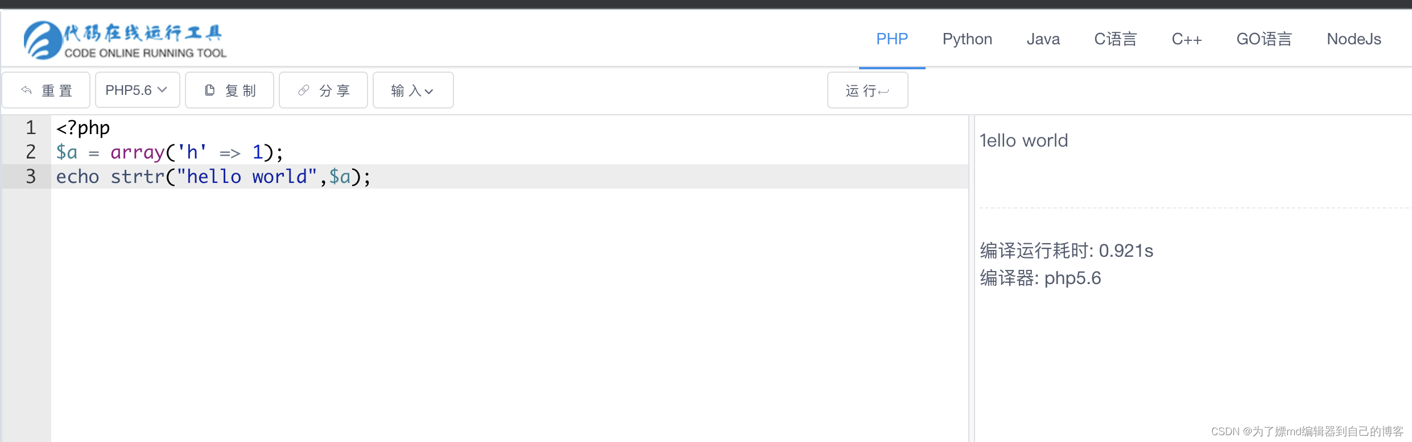Expand the 输入 input dropdown
Image resolution: width=1412 pixels, height=442 pixels.
[413, 90]
